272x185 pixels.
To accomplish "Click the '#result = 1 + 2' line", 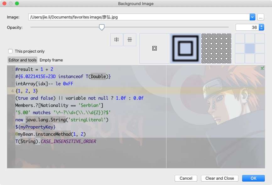I will pos(34,69).
